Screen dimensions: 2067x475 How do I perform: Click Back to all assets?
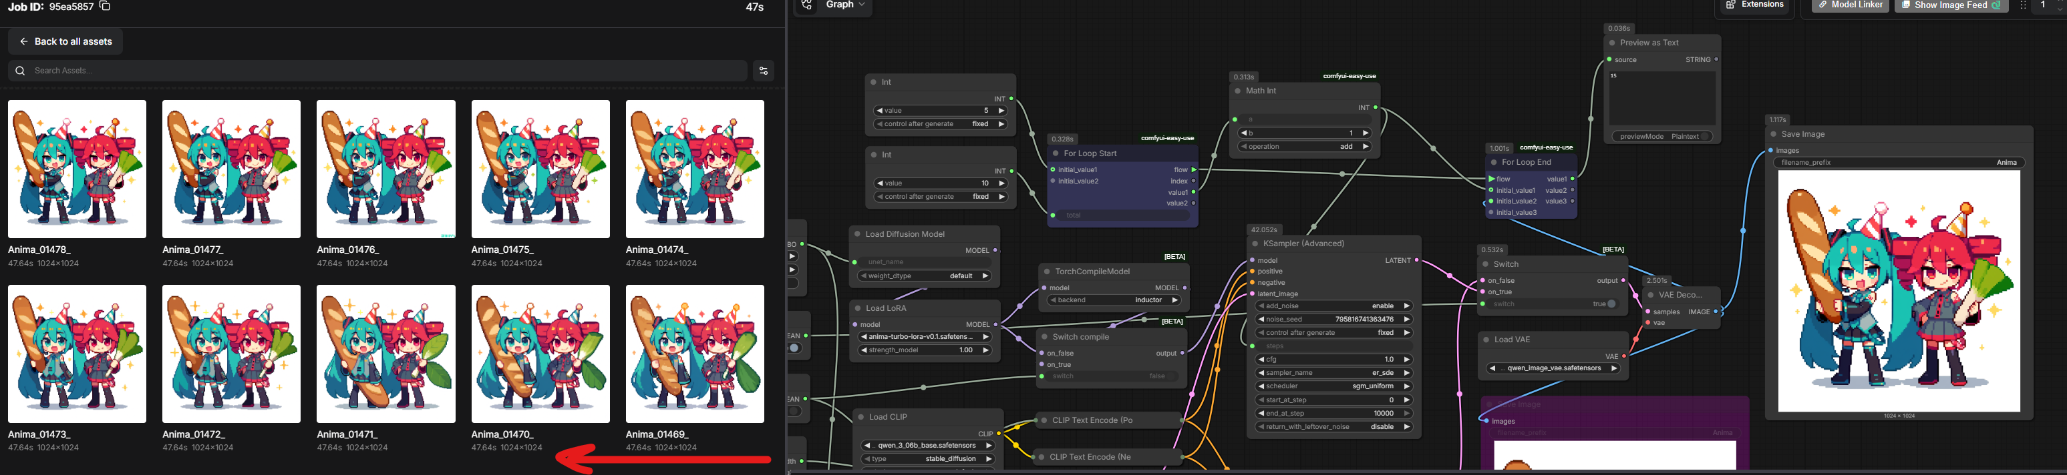pyautogui.click(x=65, y=41)
